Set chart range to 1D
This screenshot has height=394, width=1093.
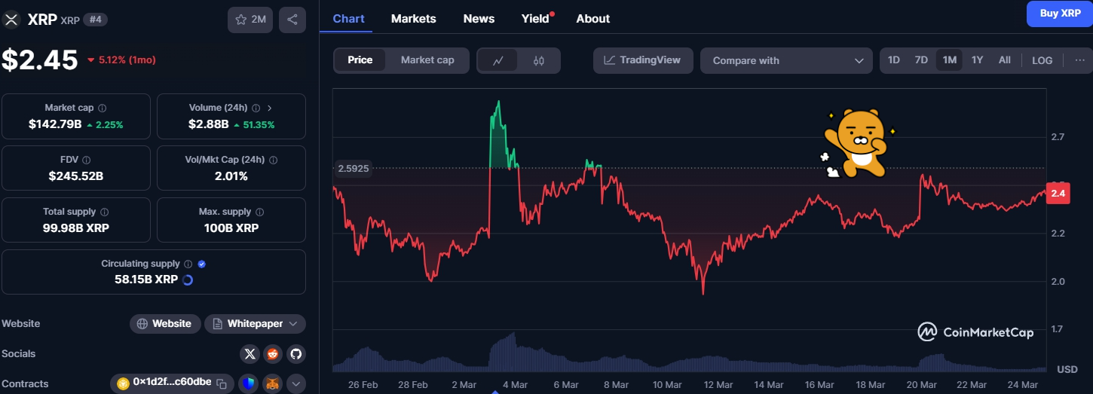click(x=894, y=60)
